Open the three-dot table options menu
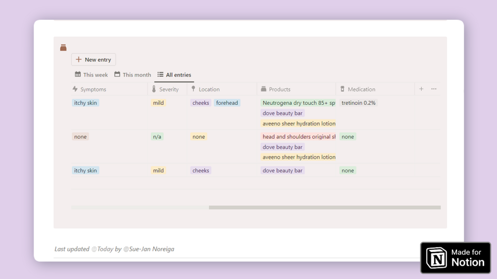This screenshot has height=279, width=497. click(434, 89)
